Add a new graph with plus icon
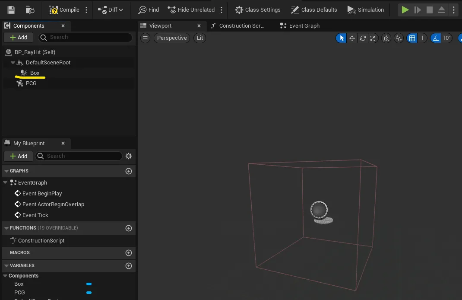This screenshot has height=300, width=462. pos(129,171)
